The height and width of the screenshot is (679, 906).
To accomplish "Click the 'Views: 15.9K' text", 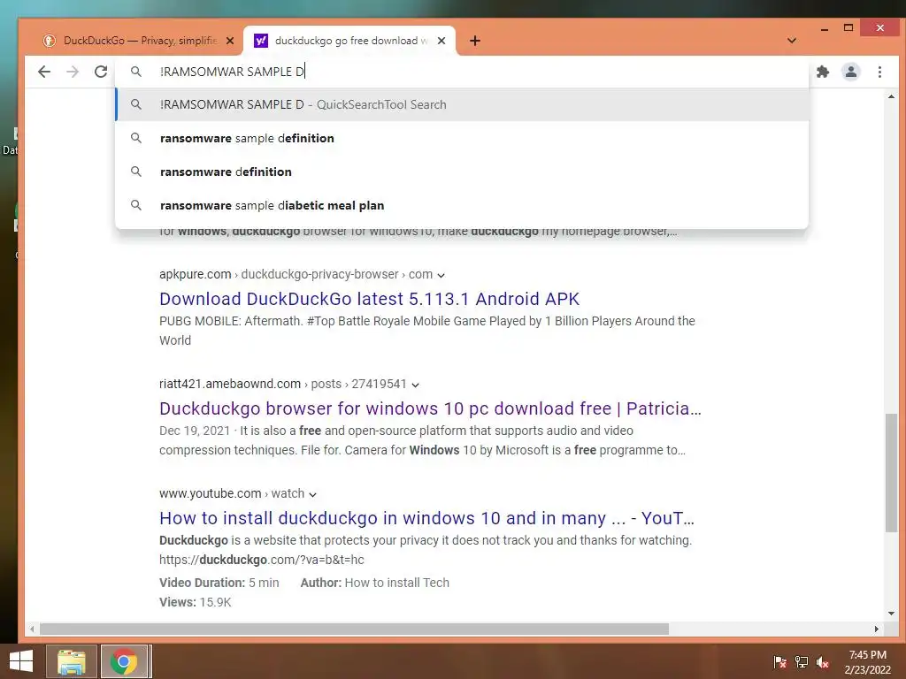I will pos(196,602).
